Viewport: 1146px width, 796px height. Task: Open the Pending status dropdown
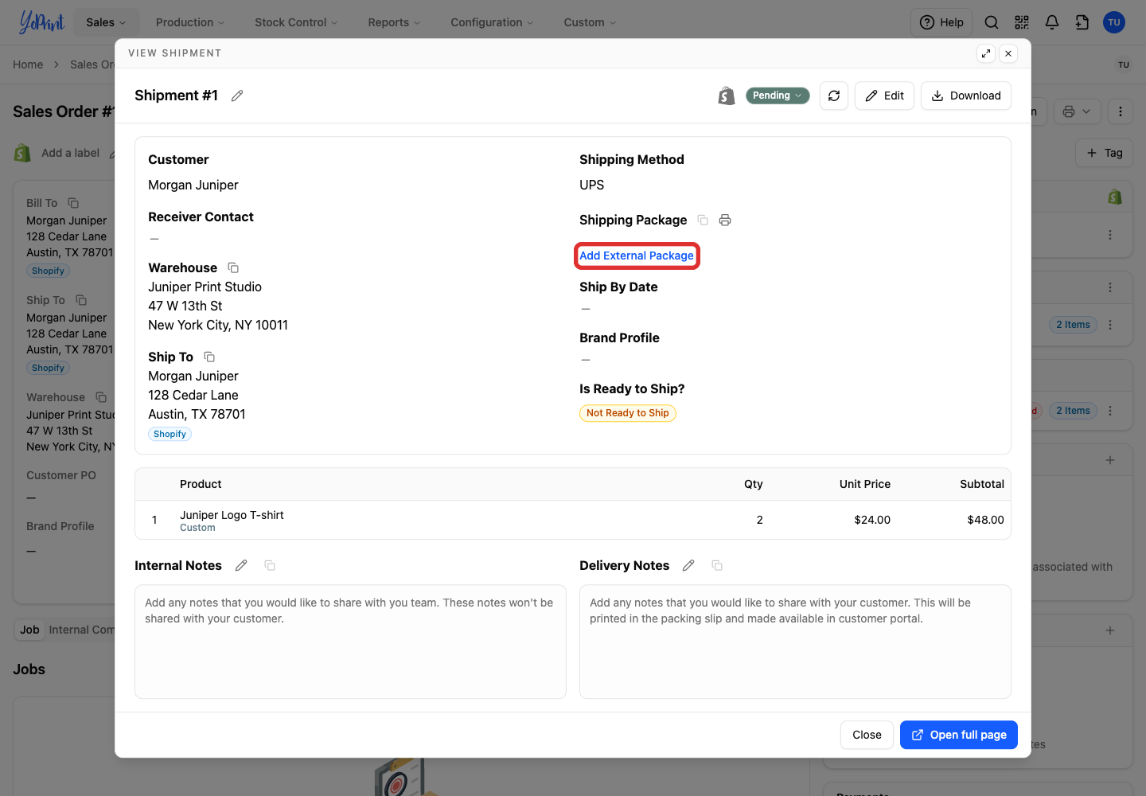[x=778, y=96]
